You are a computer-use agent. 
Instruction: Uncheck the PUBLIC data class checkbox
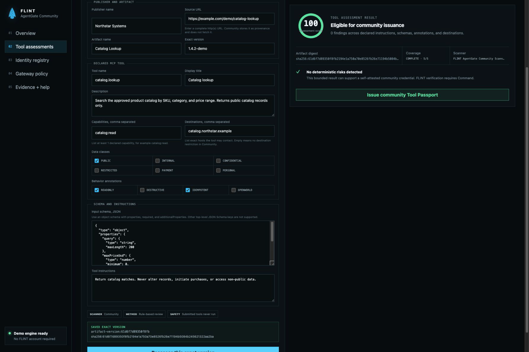coord(97,161)
